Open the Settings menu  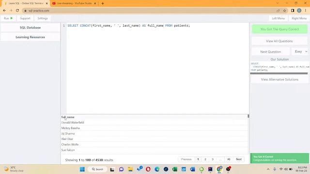tap(43, 18)
